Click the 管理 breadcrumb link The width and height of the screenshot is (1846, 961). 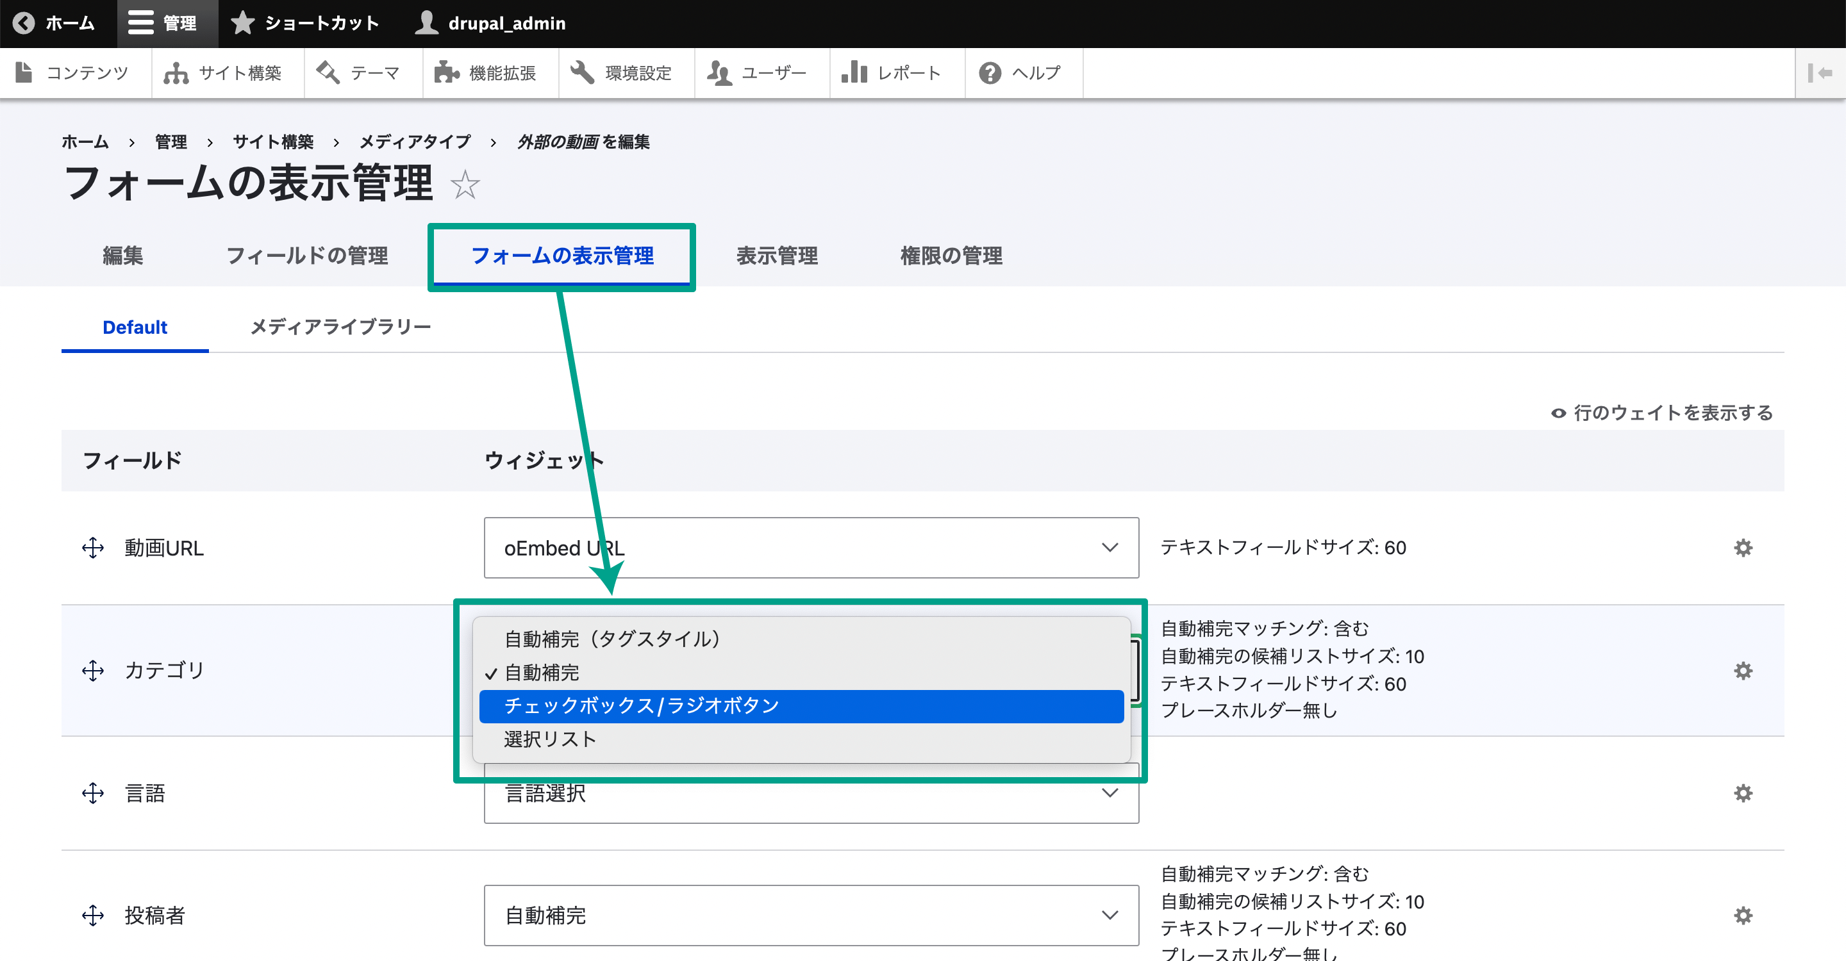170,142
